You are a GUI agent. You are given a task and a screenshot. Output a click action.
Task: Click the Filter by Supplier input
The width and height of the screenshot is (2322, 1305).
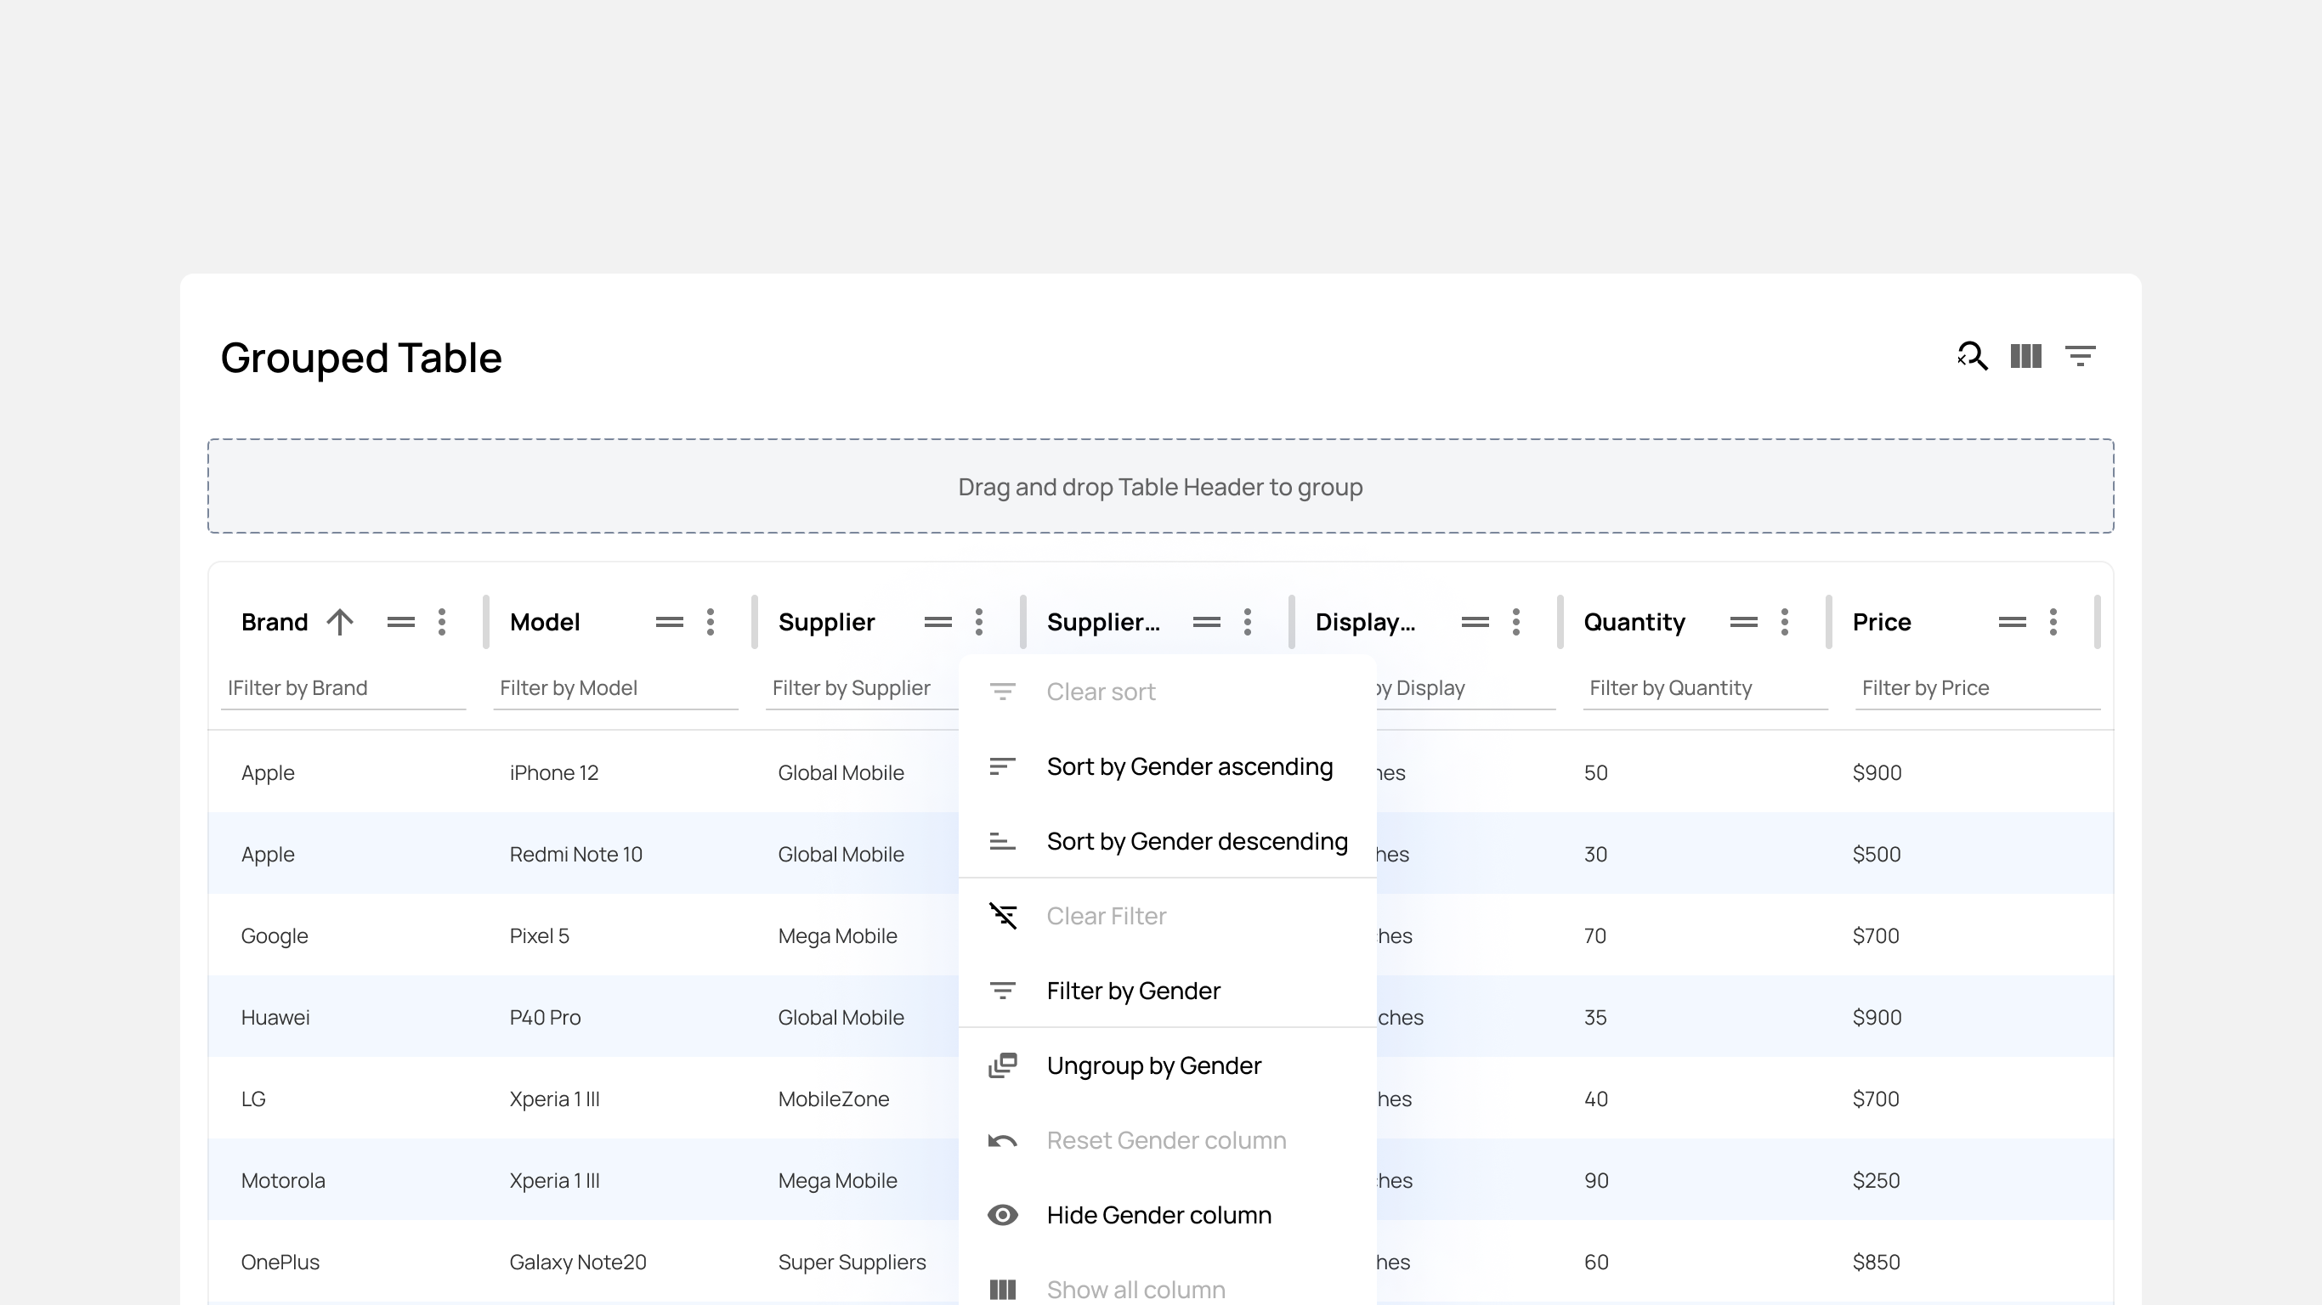point(862,688)
